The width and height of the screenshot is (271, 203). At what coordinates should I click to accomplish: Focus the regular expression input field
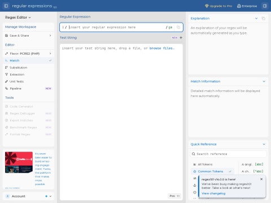tap(117, 27)
